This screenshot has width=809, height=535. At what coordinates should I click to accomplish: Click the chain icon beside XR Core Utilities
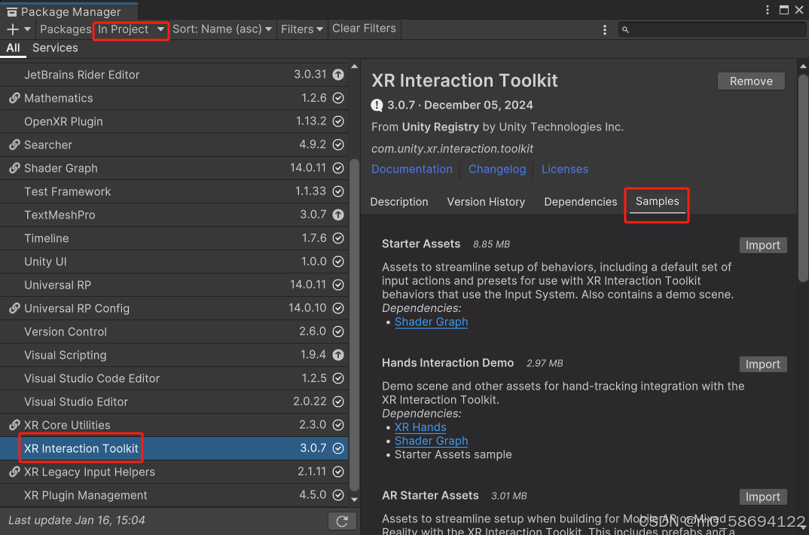point(14,425)
